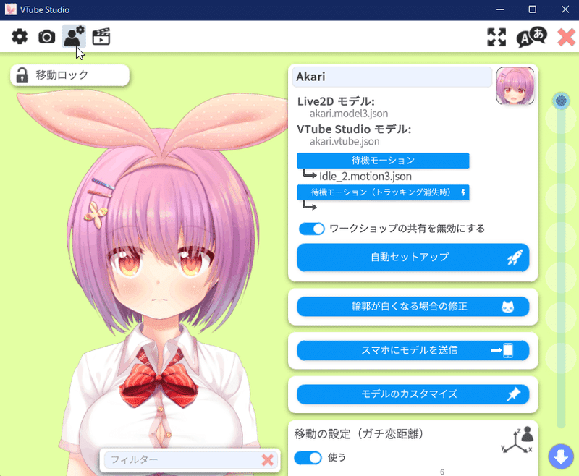
Task: Click the blue scroll-down arrow button
Action: [561, 456]
